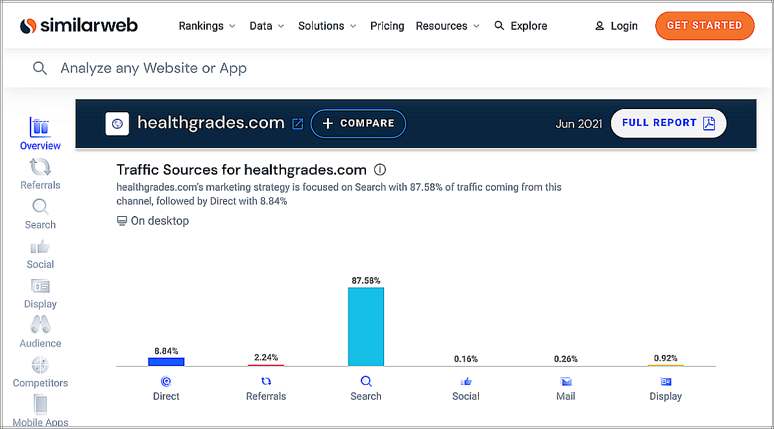
Task: Click the Search 87.58% bar in chart
Action: [366, 327]
